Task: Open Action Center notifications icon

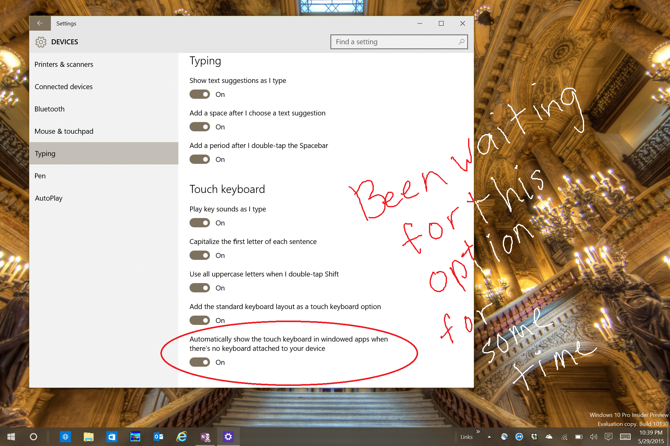Action: 609,437
